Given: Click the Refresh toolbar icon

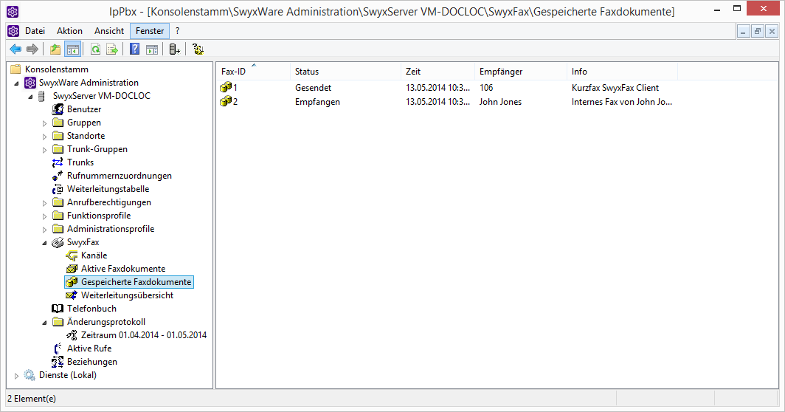Looking at the screenshot, I should 95,49.
